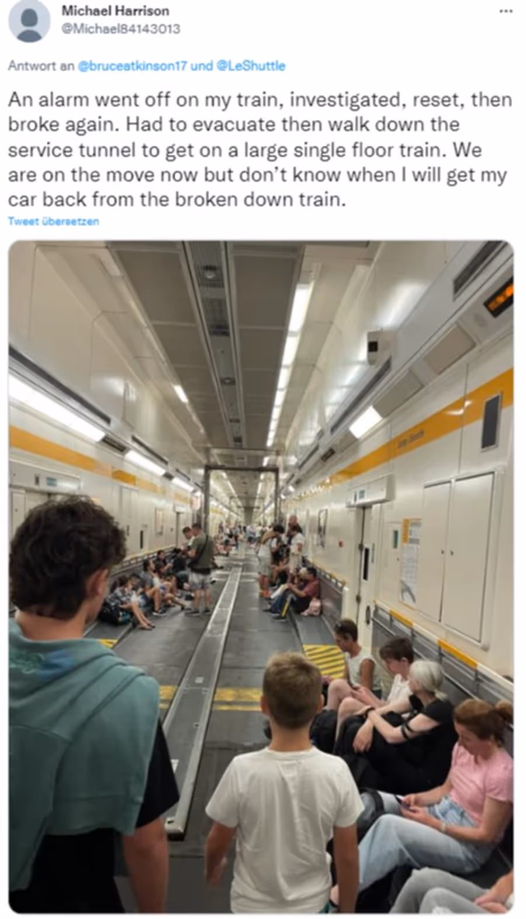Visit the @LeShuttle mention link
Viewport: 526px width, 919px height.
[x=251, y=66]
